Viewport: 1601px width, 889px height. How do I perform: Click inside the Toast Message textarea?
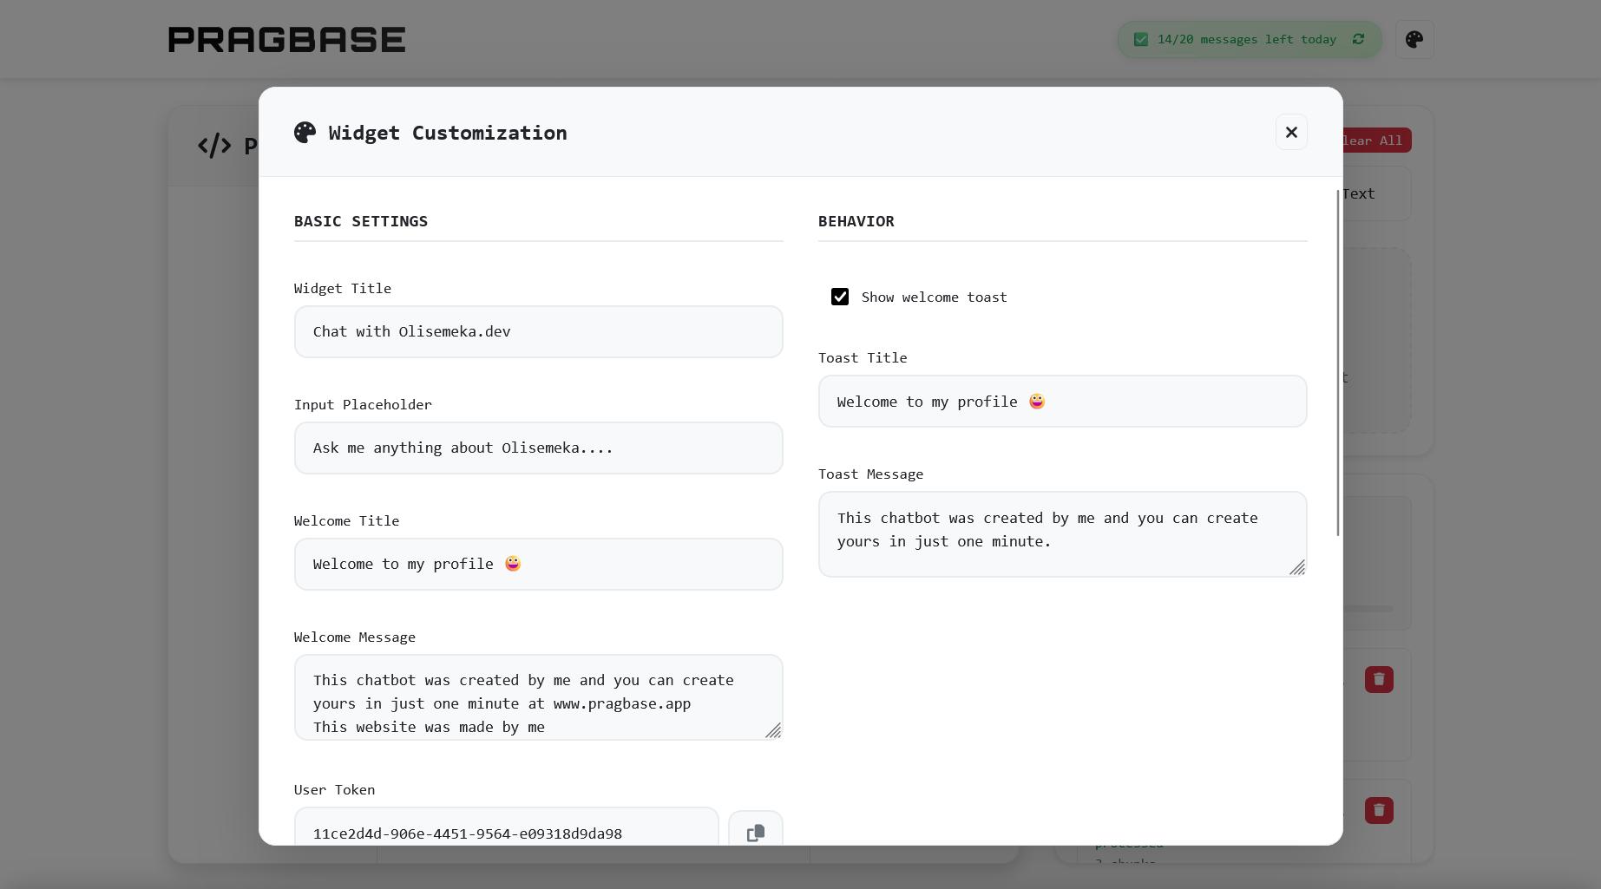click(x=1063, y=534)
